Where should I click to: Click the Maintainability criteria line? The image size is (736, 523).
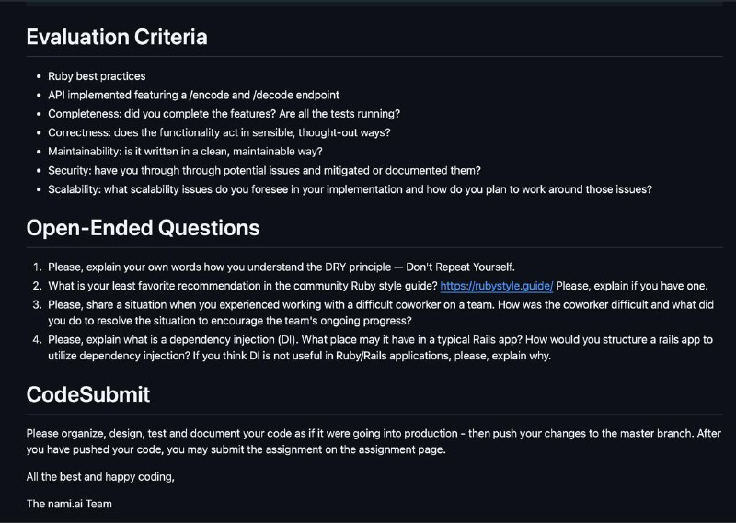185,152
